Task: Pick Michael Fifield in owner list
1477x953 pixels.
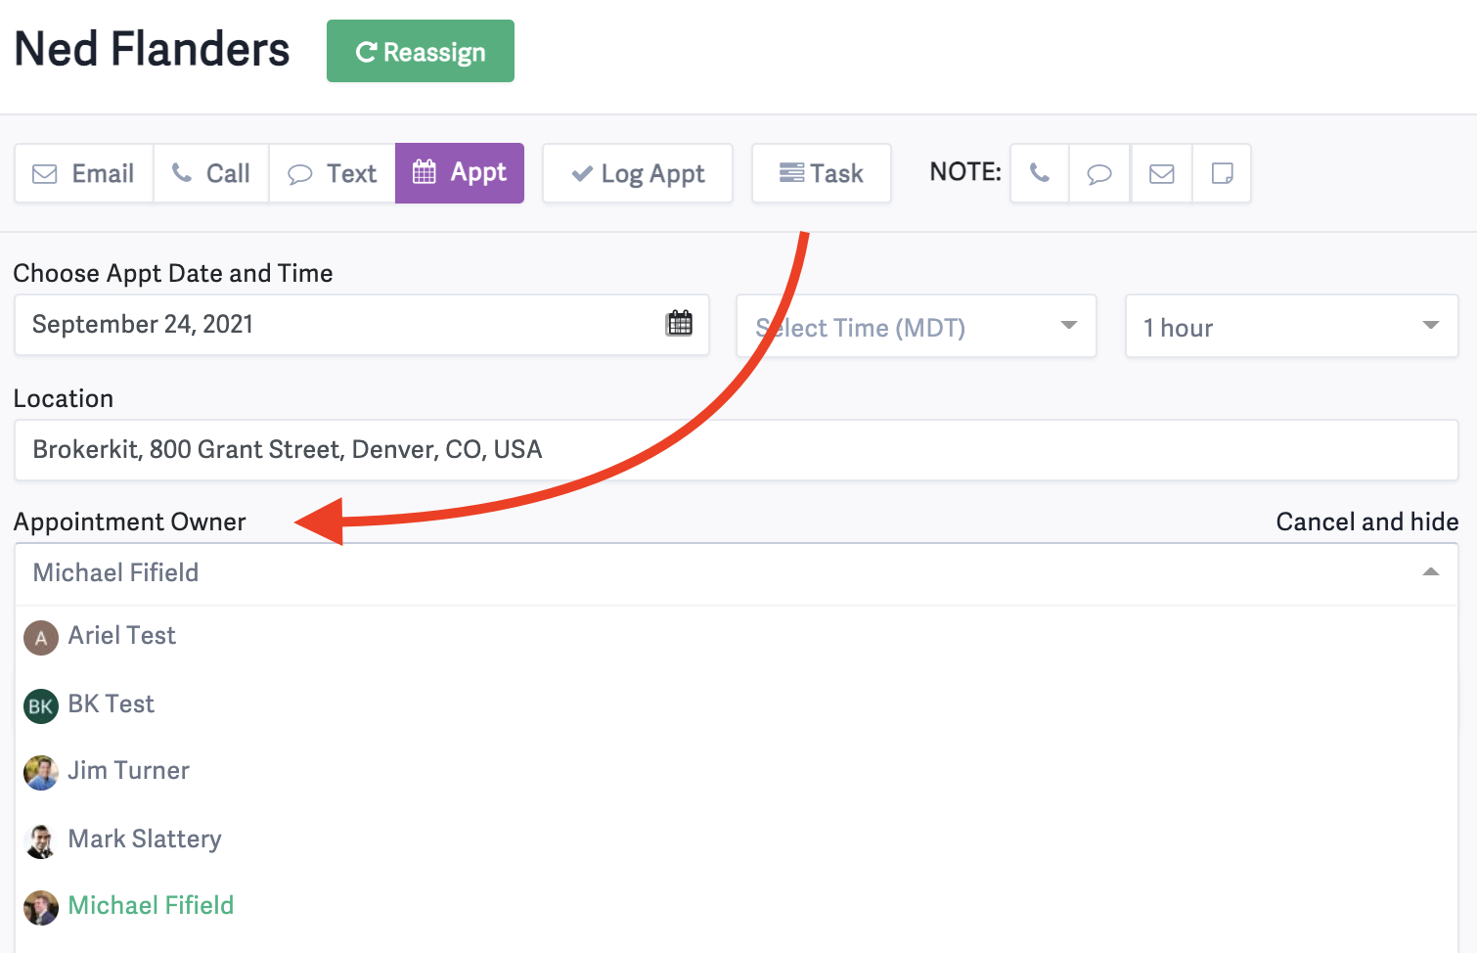Action: tap(737, 906)
